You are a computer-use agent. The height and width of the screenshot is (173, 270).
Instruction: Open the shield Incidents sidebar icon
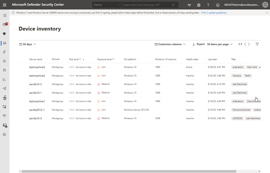(4, 34)
